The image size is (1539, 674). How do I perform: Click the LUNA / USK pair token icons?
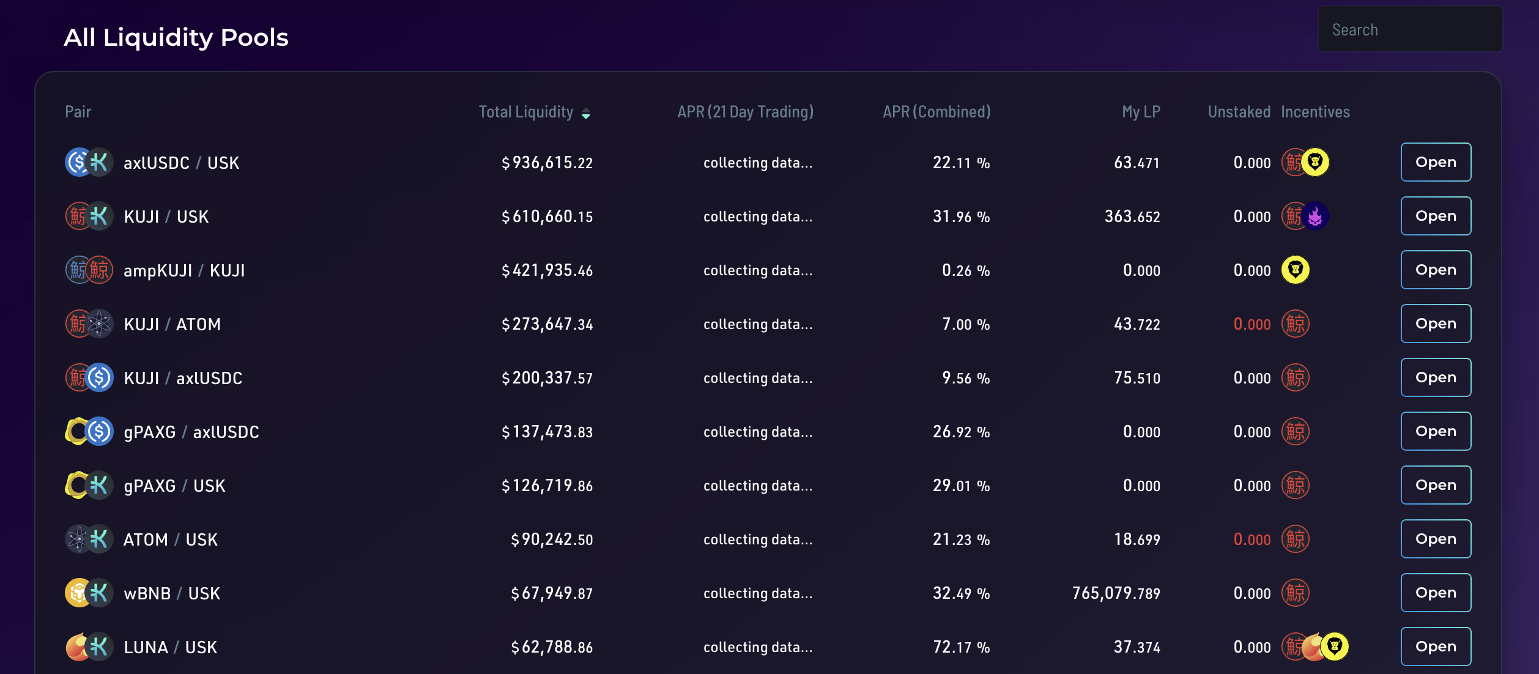coord(89,647)
